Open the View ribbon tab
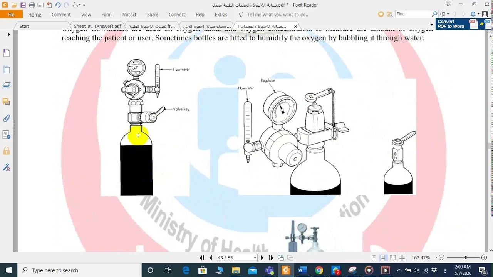The width and height of the screenshot is (493, 277). (x=86, y=15)
